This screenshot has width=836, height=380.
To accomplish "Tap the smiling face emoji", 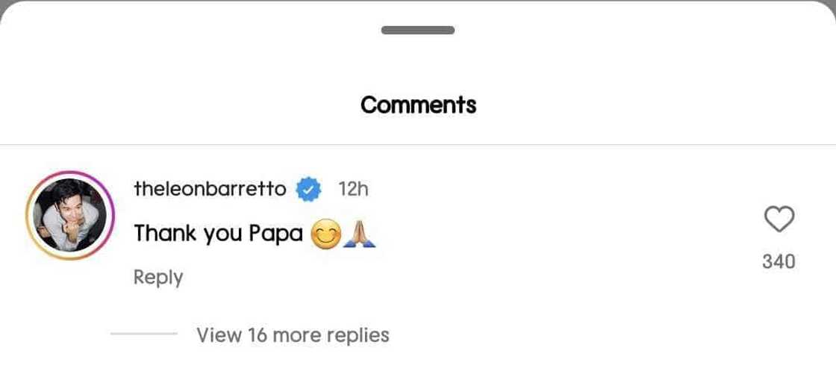I will (325, 234).
